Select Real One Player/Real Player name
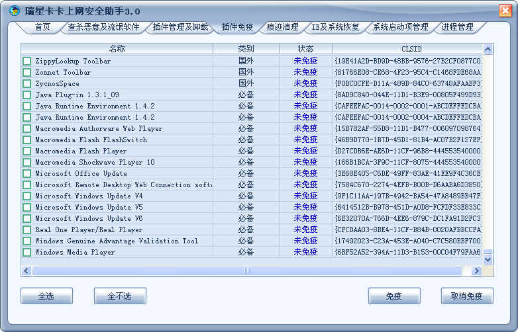 (89, 229)
